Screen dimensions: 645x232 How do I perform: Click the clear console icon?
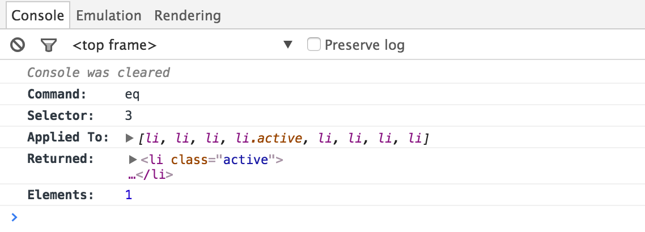pyautogui.click(x=18, y=45)
